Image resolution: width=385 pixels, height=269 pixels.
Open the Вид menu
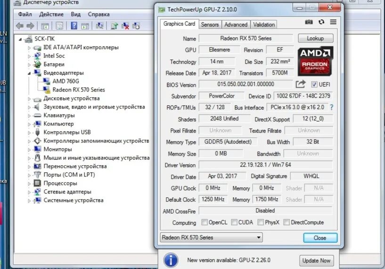tap(75, 14)
